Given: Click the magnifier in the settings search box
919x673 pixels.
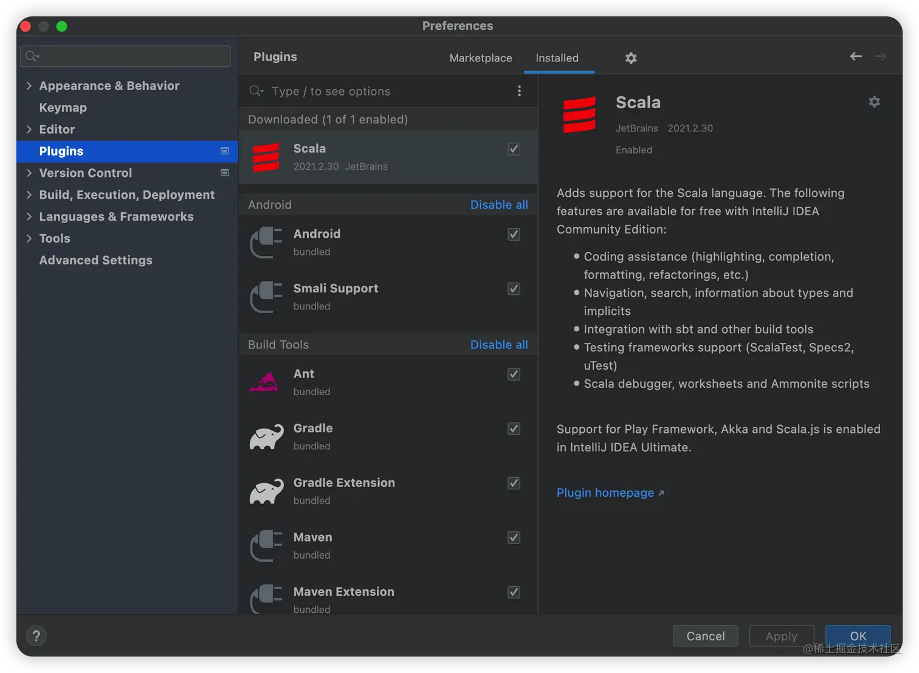Looking at the screenshot, I should (x=32, y=57).
